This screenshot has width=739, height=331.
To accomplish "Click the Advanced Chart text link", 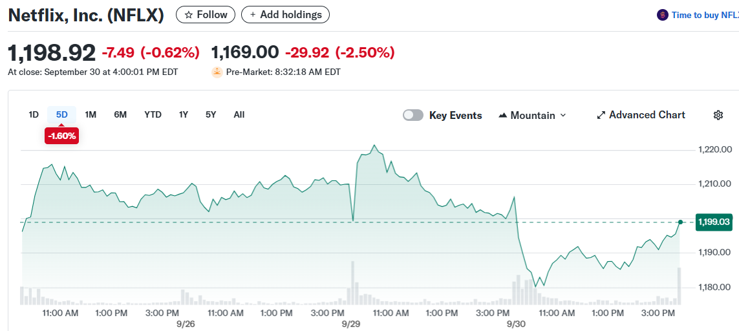I will tap(647, 115).
